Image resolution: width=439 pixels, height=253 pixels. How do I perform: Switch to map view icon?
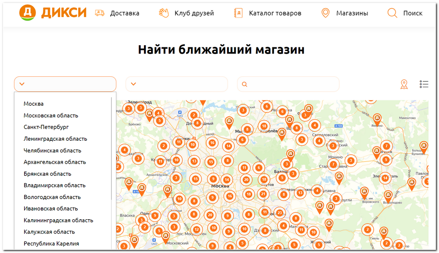(x=404, y=84)
